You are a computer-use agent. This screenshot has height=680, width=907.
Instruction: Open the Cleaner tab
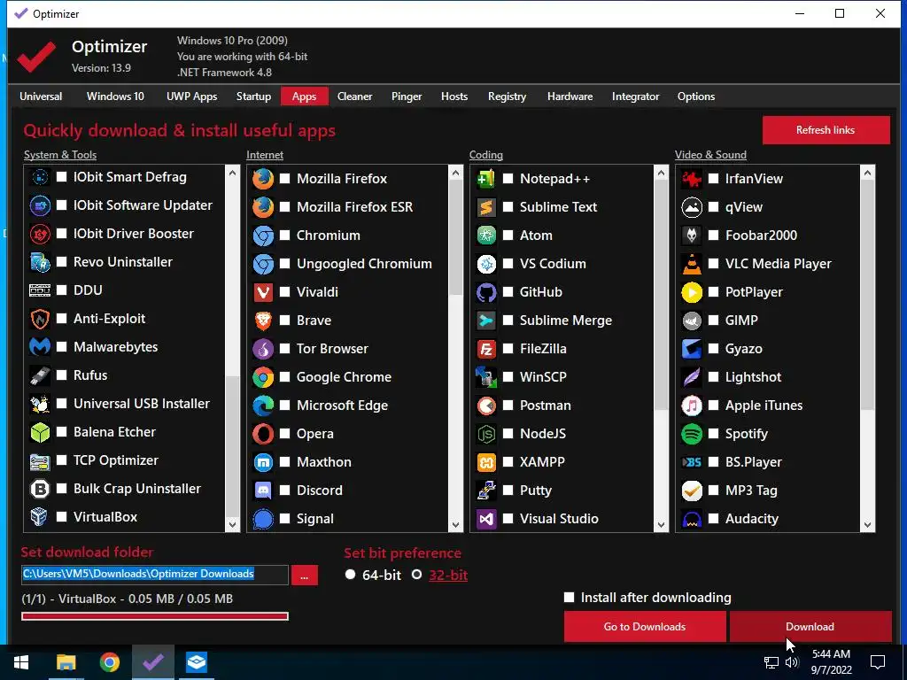[354, 97]
